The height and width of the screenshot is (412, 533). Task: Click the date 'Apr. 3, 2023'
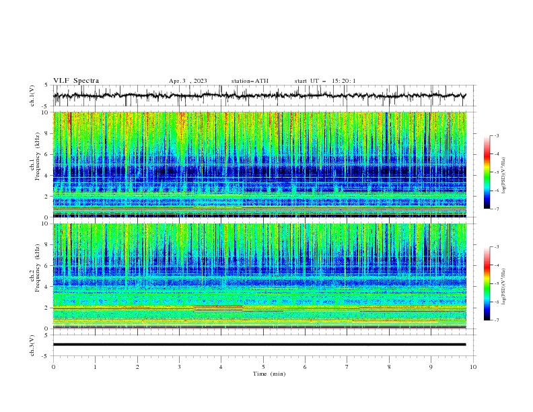click(x=188, y=81)
